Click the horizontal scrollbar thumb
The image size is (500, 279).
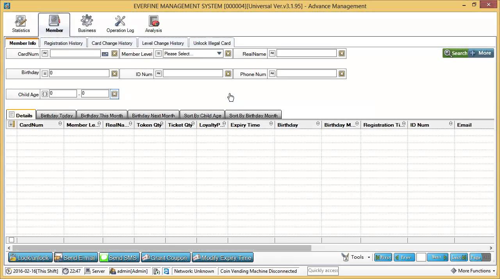click(162, 248)
